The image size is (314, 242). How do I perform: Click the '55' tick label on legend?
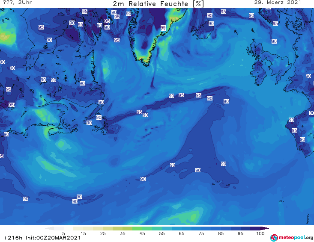[x=162, y=233]
